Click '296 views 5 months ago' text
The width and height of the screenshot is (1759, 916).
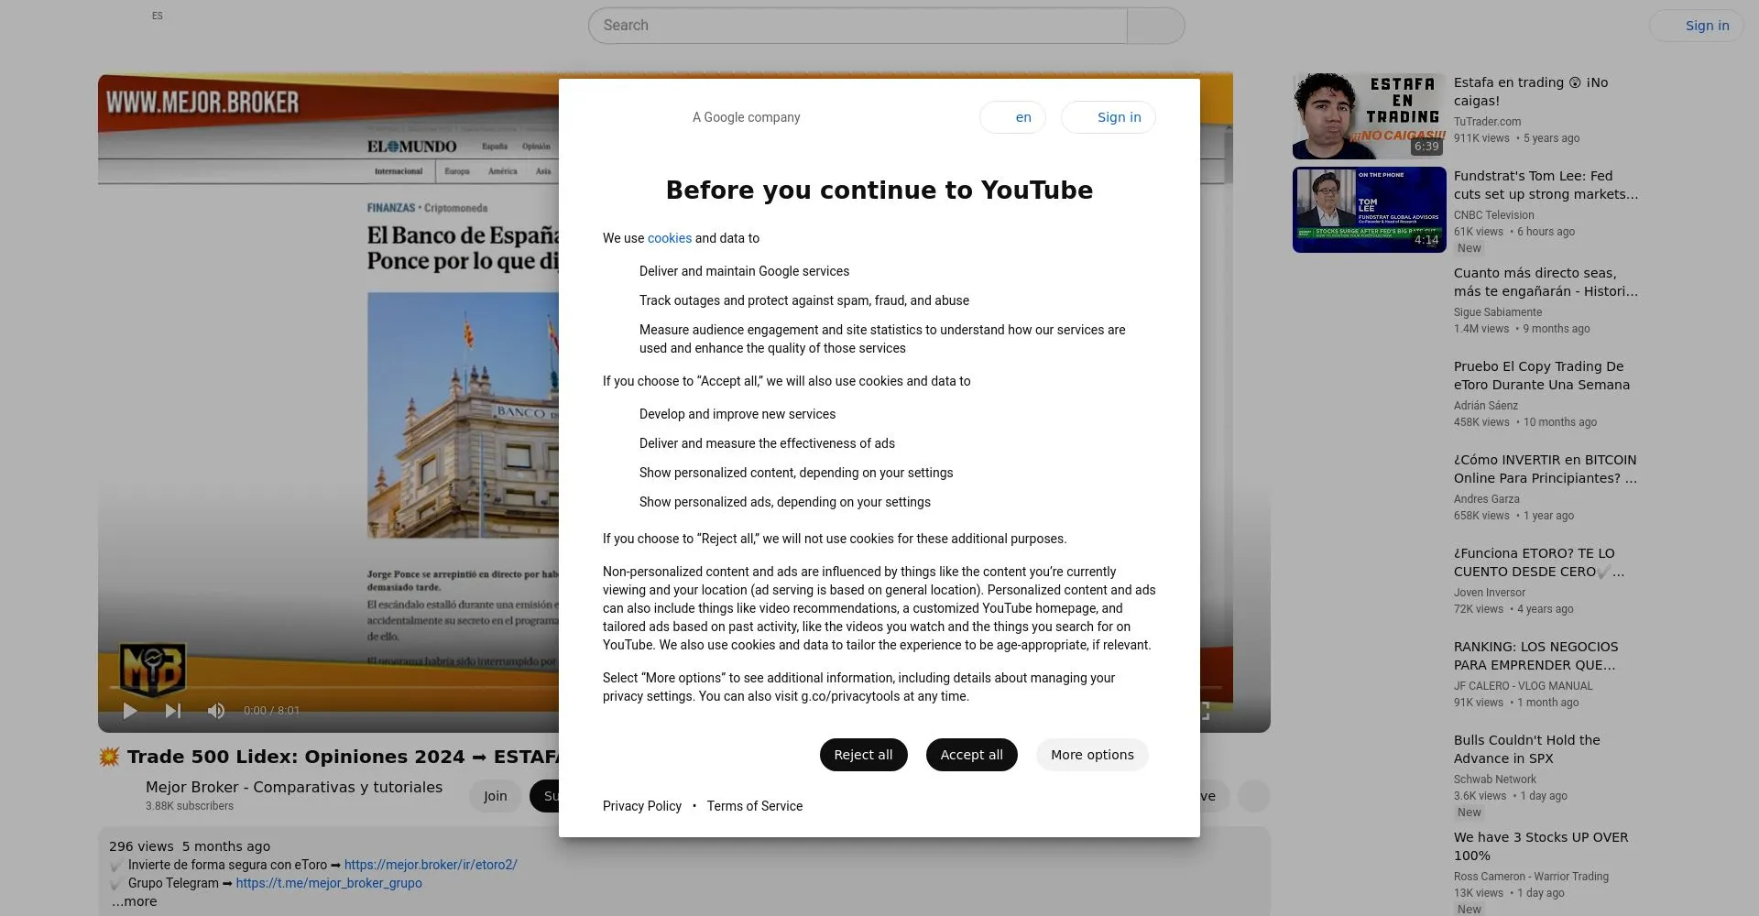pyautogui.click(x=190, y=846)
